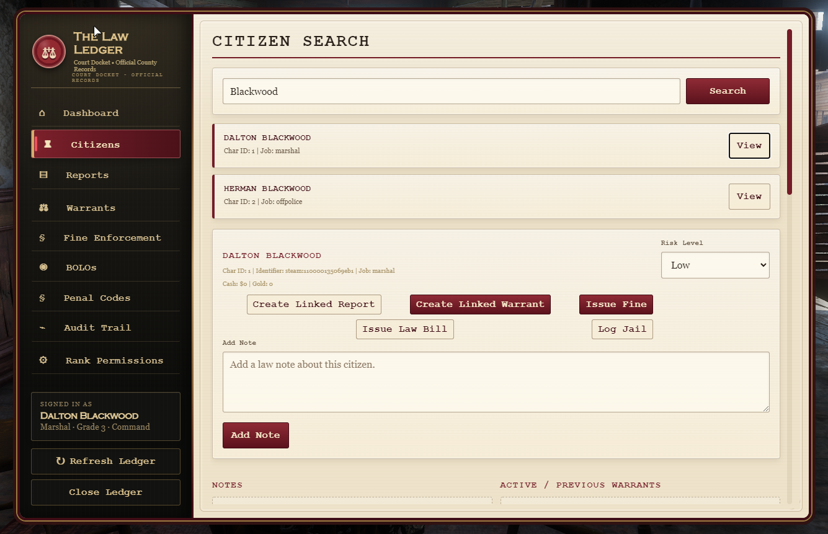Image resolution: width=828 pixels, height=534 pixels.
Task: Open Rank Permissions settings
Action: (105, 360)
